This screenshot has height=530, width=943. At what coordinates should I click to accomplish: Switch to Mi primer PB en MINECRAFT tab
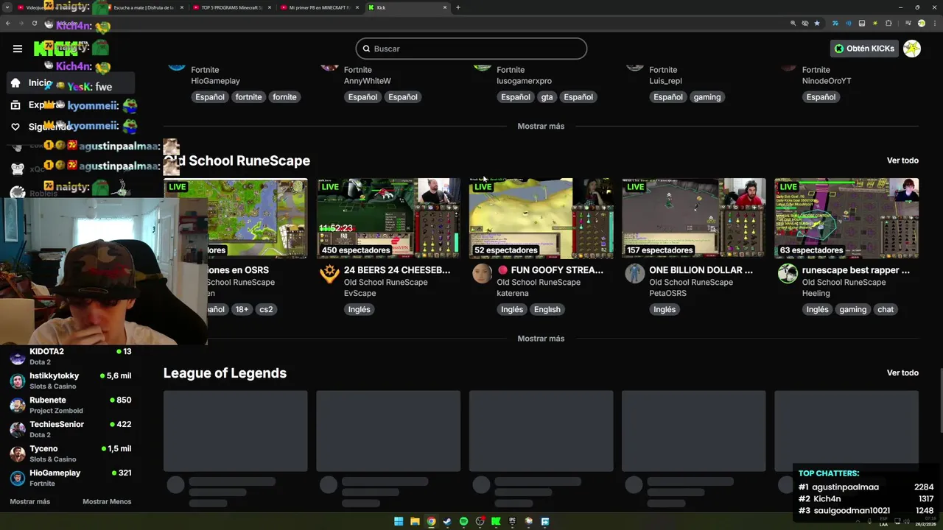[x=318, y=7]
